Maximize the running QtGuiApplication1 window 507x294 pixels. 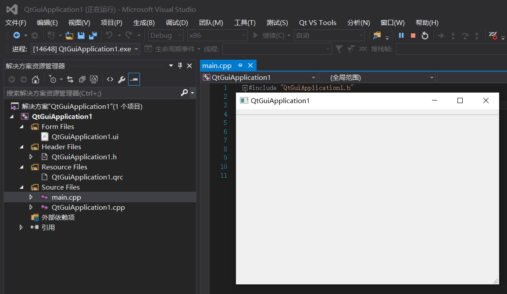coord(460,100)
